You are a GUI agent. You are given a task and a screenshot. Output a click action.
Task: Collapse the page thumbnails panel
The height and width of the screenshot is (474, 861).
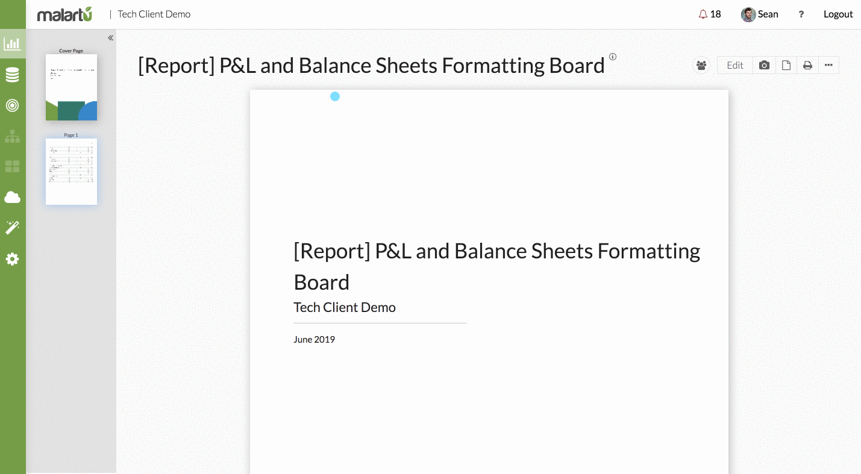110,38
